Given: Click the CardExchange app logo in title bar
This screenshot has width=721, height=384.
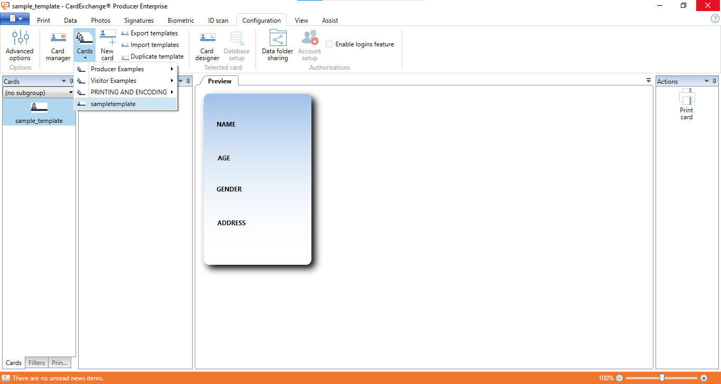Looking at the screenshot, I should [x=5, y=6].
